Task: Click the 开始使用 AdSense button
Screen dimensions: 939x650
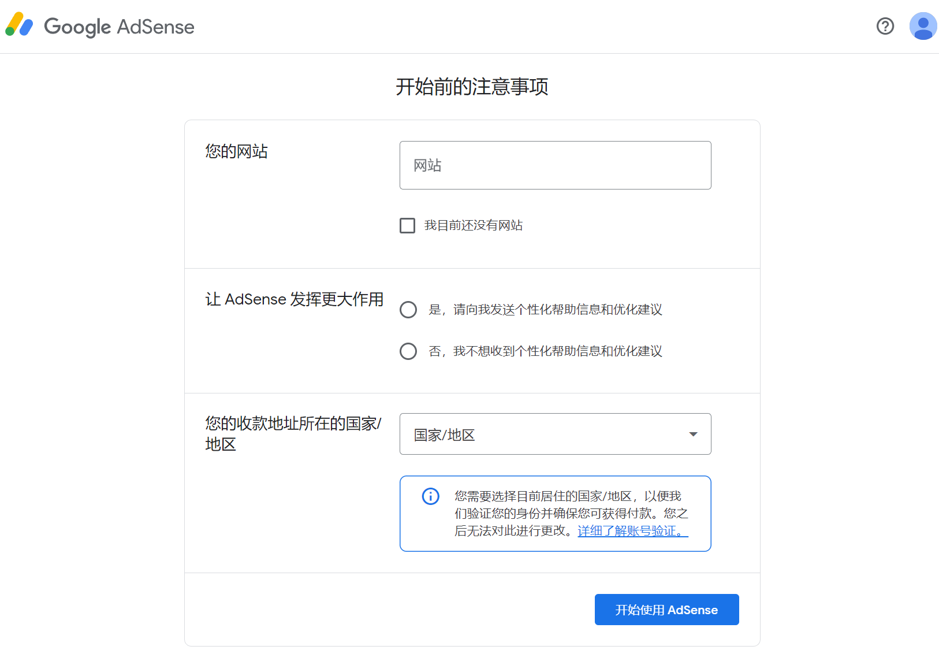Action: (666, 610)
